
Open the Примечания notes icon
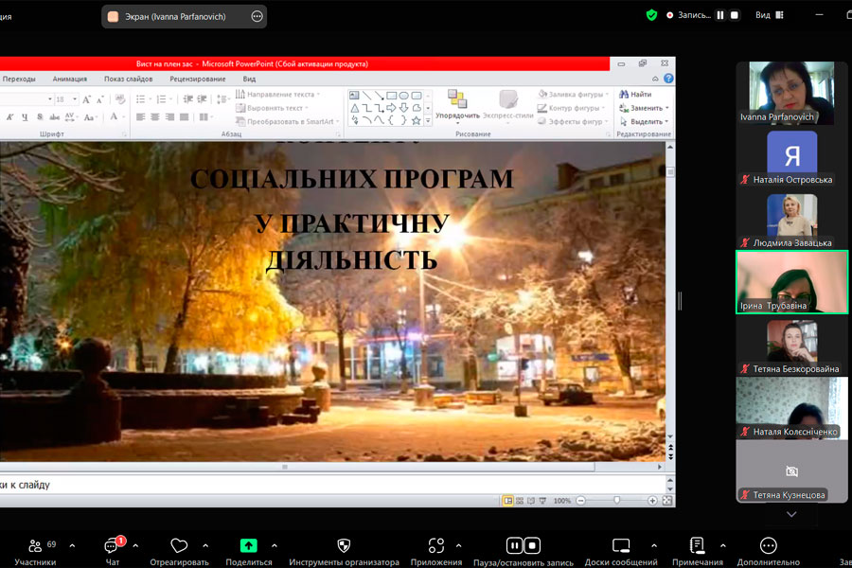tap(697, 546)
